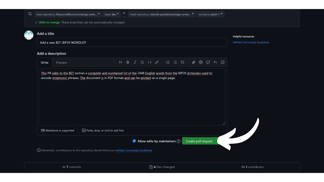Open the head repository dropdown
Viewport: 324px width, 182px height.
tap(162, 14)
